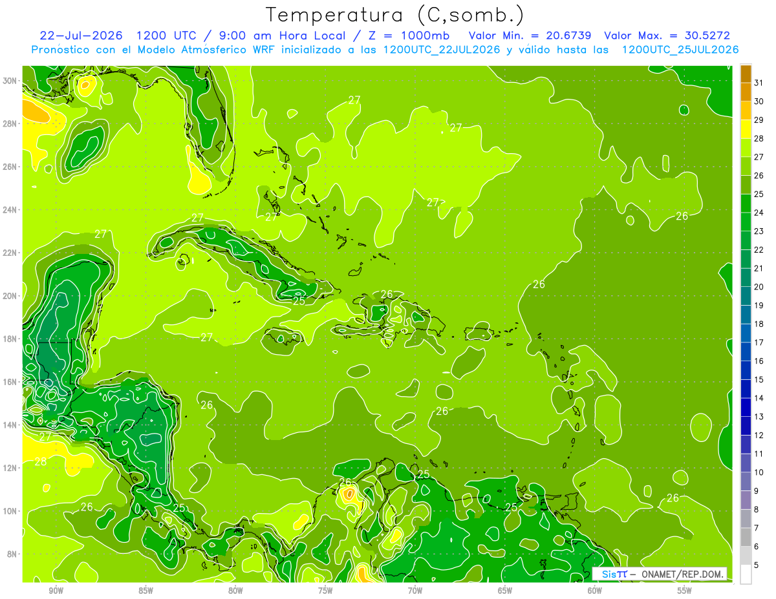This screenshot has width=776, height=599.
Task: Click the color bar label '27'
Action: pyautogui.click(x=759, y=157)
